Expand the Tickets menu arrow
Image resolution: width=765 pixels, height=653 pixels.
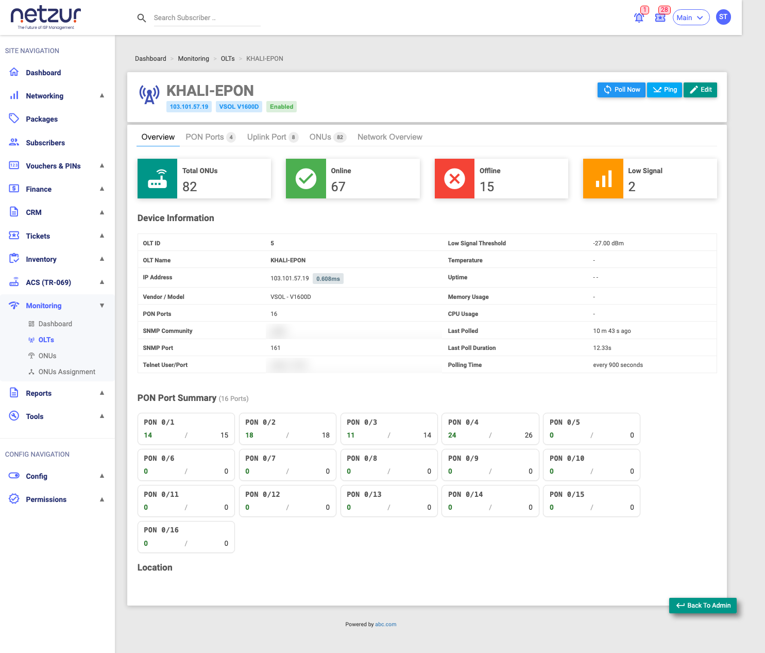(x=102, y=236)
